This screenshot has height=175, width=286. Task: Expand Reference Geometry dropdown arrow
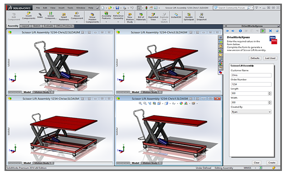coord(118,22)
